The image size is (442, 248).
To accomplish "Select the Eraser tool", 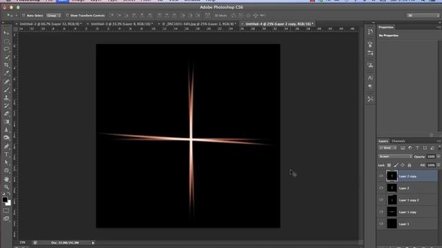I will tap(6, 114).
